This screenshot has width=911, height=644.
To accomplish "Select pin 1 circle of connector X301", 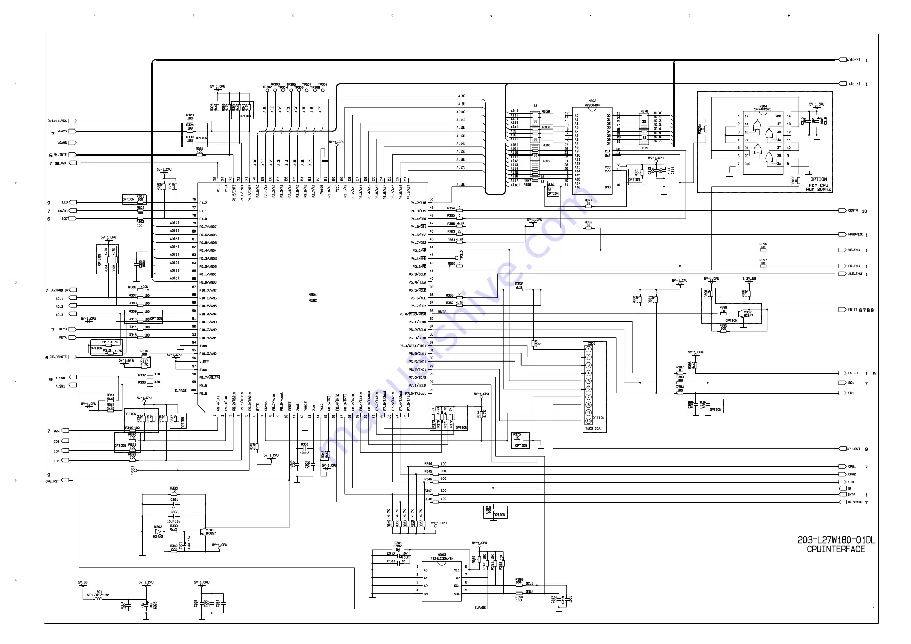I will coord(588,349).
